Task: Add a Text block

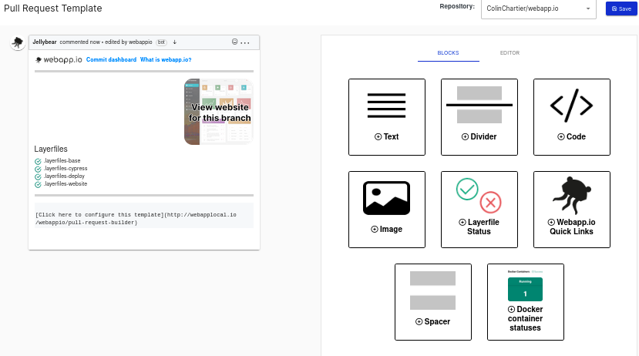Action: [x=387, y=117]
